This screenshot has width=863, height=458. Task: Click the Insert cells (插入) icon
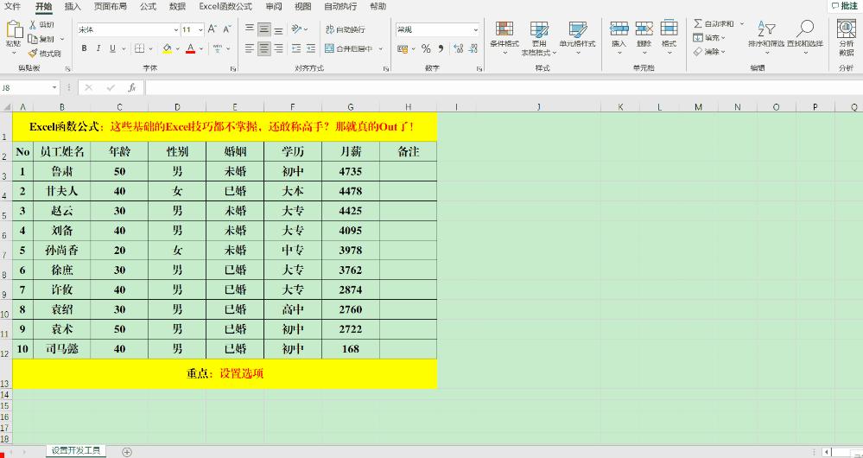(x=619, y=29)
